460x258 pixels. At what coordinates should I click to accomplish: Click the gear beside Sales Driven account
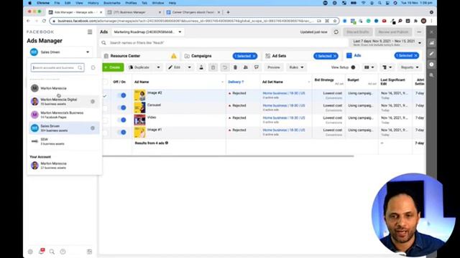point(93,128)
